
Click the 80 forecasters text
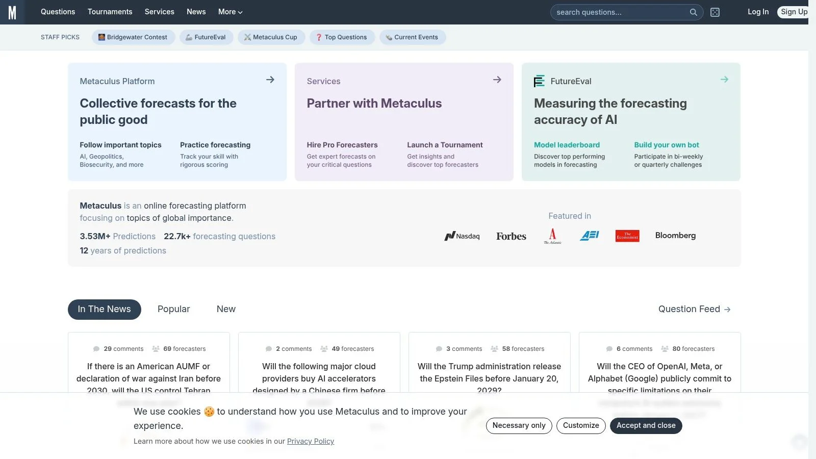694,349
